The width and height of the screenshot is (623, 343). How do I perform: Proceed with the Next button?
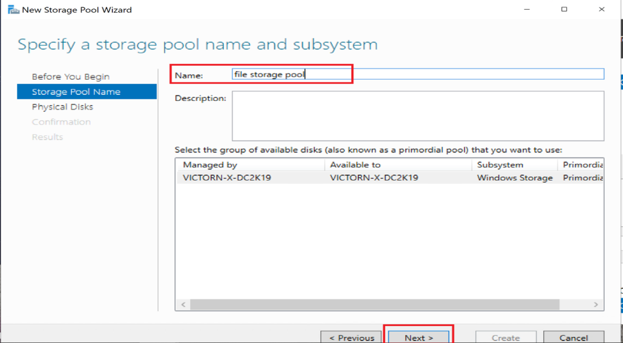click(419, 338)
